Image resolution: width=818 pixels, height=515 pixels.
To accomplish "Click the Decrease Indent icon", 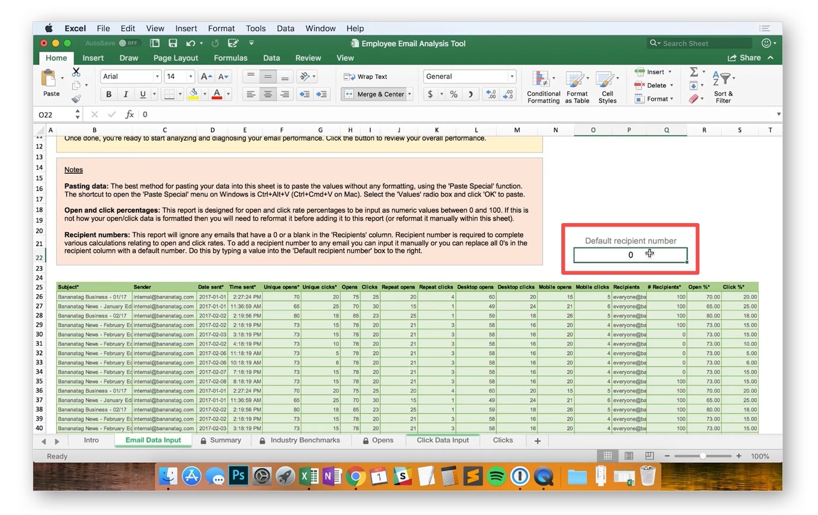I will (304, 94).
